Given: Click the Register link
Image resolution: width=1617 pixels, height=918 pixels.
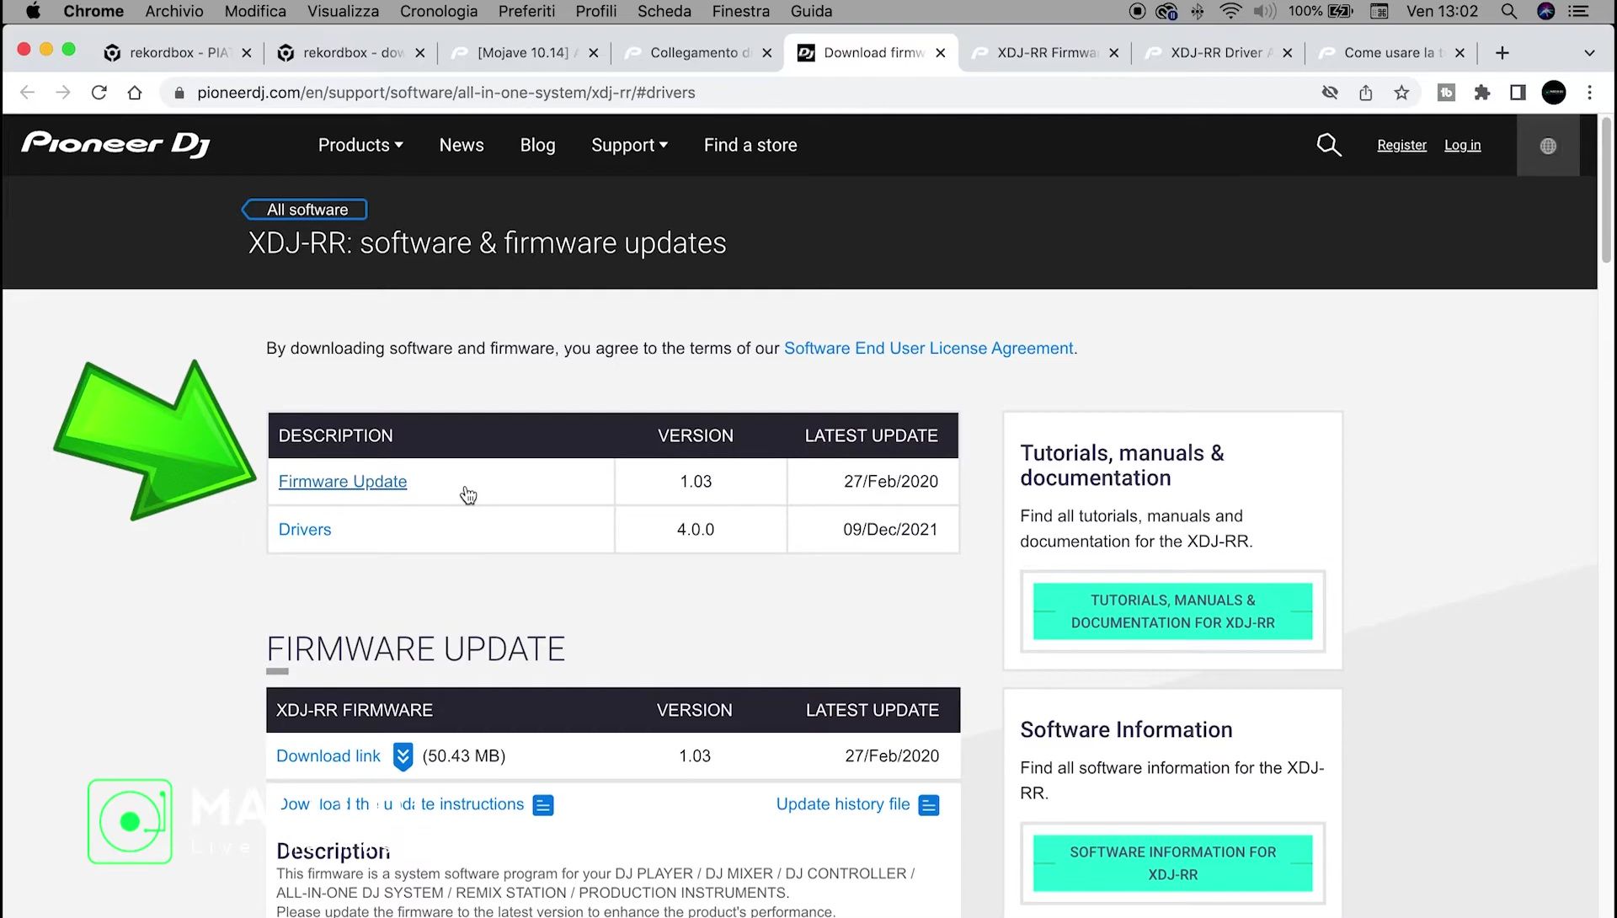Looking at the screenshot, I should coord(1401,145).
